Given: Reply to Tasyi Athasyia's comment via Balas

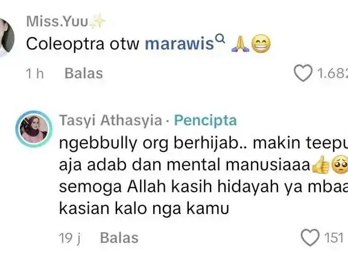Looking at the screenshot, I should pos(119,238).
